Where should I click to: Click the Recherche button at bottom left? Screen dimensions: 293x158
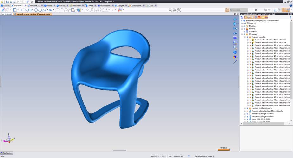pyautogui.click(x=7, y=153)
